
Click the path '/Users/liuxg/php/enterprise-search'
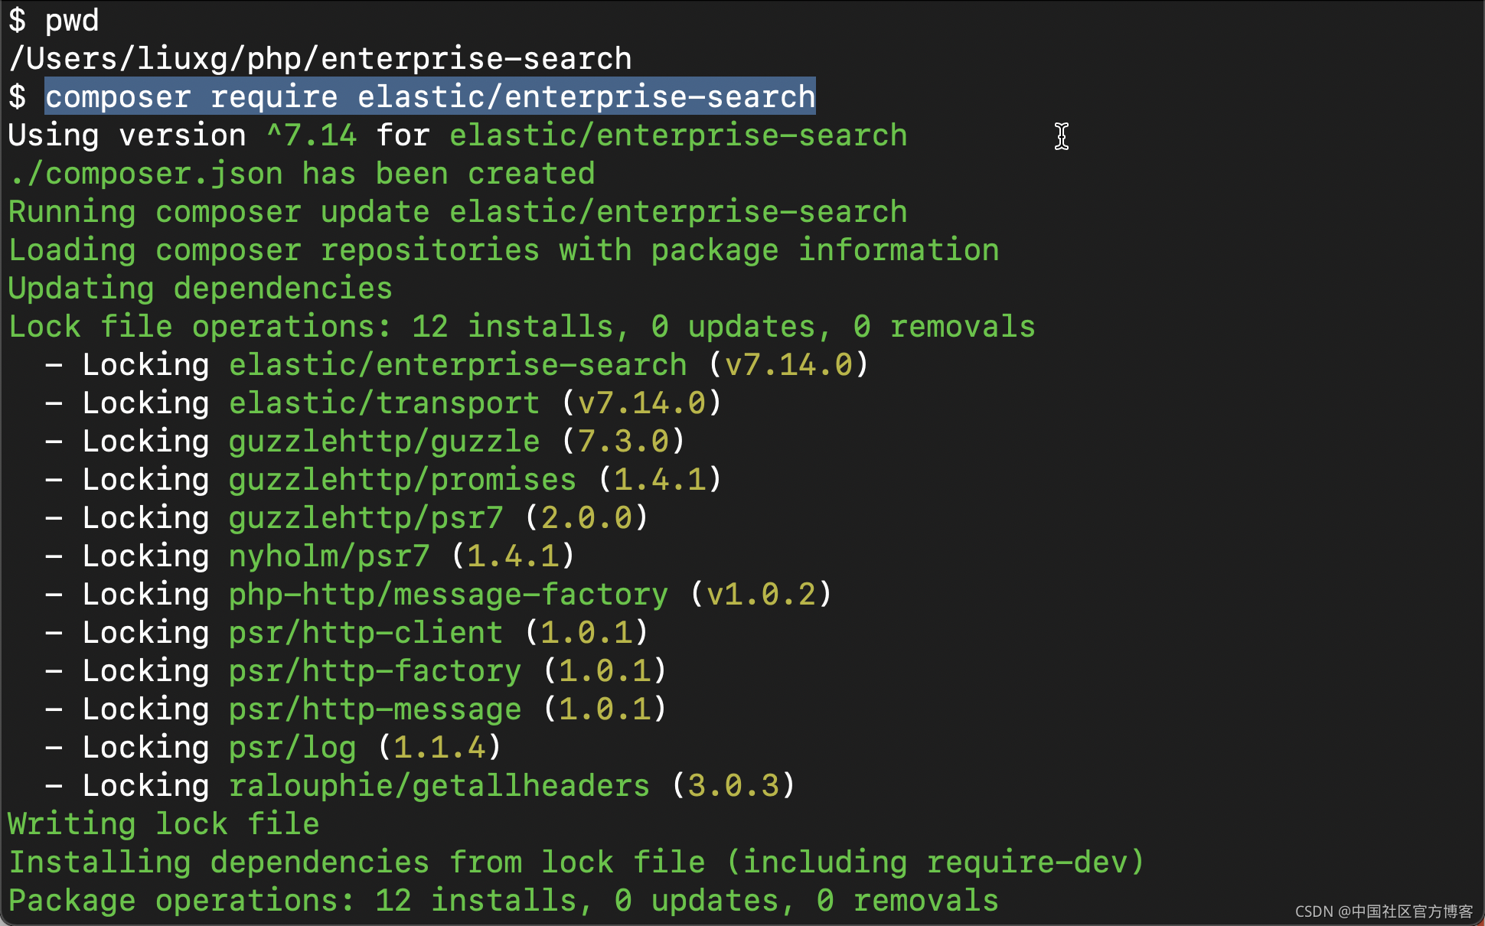(x=320, y=59)
